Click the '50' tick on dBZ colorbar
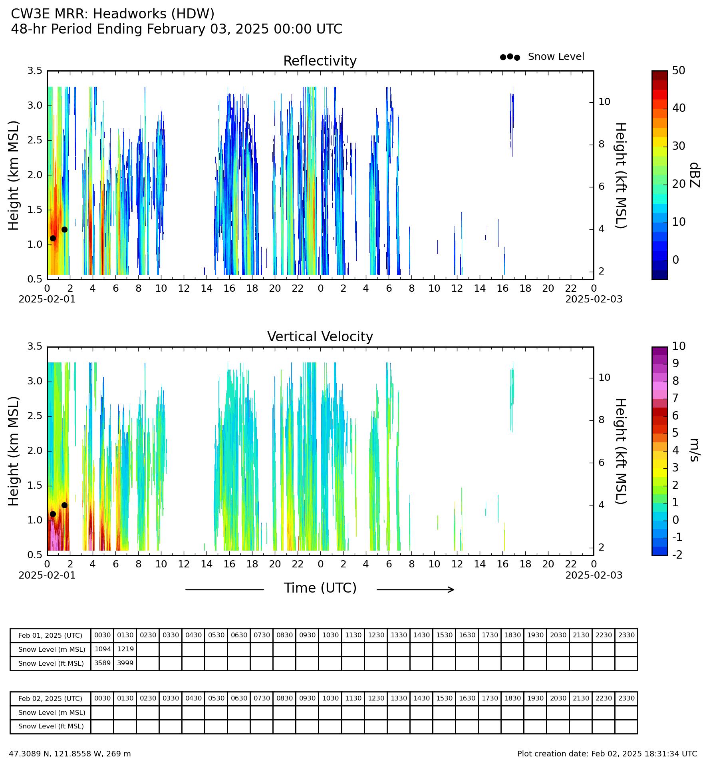 click(x=679, y=71)
